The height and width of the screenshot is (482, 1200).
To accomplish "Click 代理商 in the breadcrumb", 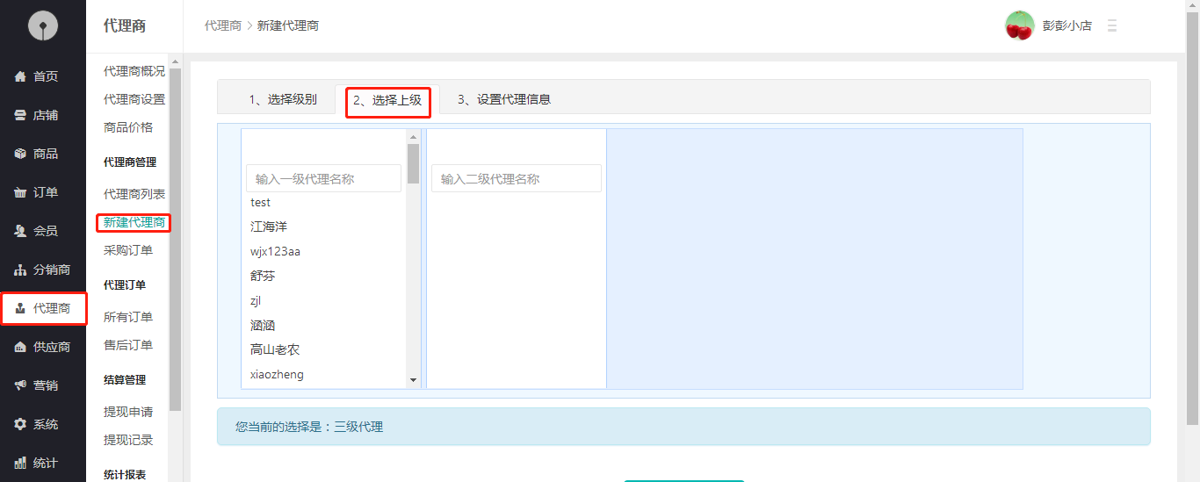I will coord(222,25).
